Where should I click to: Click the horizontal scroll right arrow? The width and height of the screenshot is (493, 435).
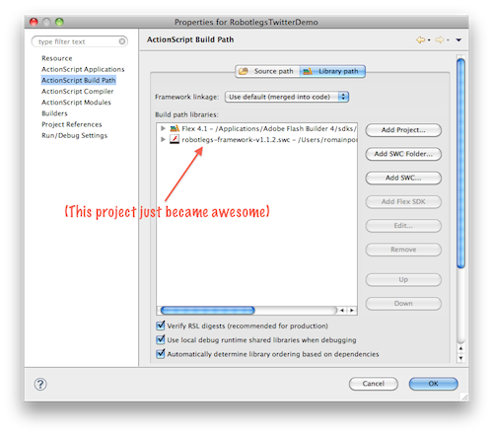[352, 310]
